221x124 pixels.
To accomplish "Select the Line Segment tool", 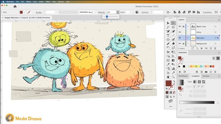I will (x=173, y=35).
